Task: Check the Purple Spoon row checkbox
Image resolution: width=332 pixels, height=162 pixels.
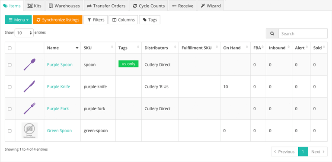Action: 10,65
